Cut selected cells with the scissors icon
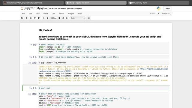The width and height of the screenshot is (192, 108). pyautogui.click(x=31, y=18)
